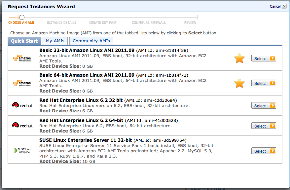
Task: Close the wizard with the X icon
Action: [x=284, y=6]
